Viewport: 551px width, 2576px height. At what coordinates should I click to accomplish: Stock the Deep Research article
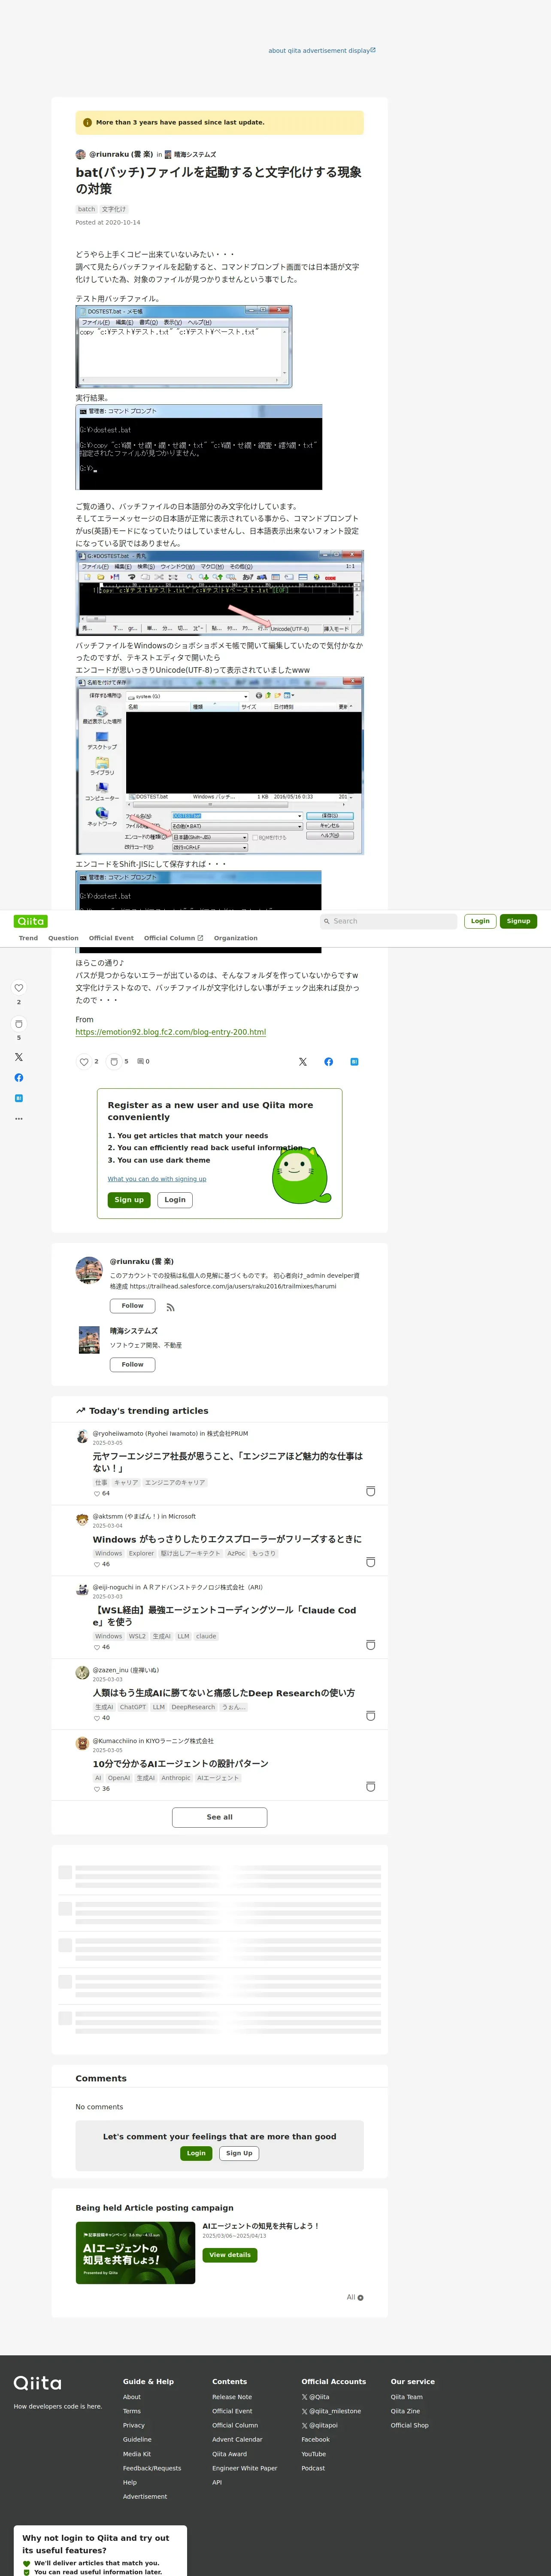pyautogui.click(x=371, y=1716)
